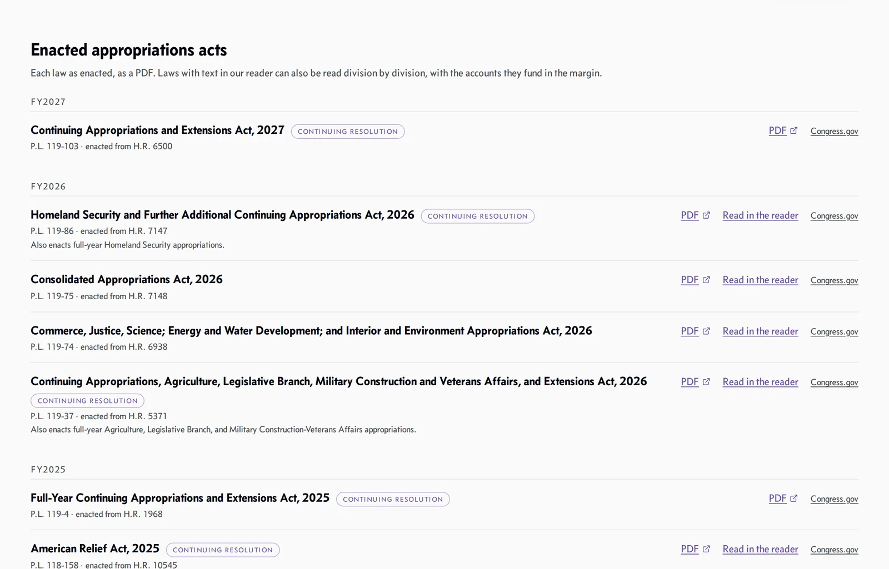The width and height of the screenshot is (889, 569).
Task: Read the P.L. 119-37 act in the reader
Action: (760, 382)
